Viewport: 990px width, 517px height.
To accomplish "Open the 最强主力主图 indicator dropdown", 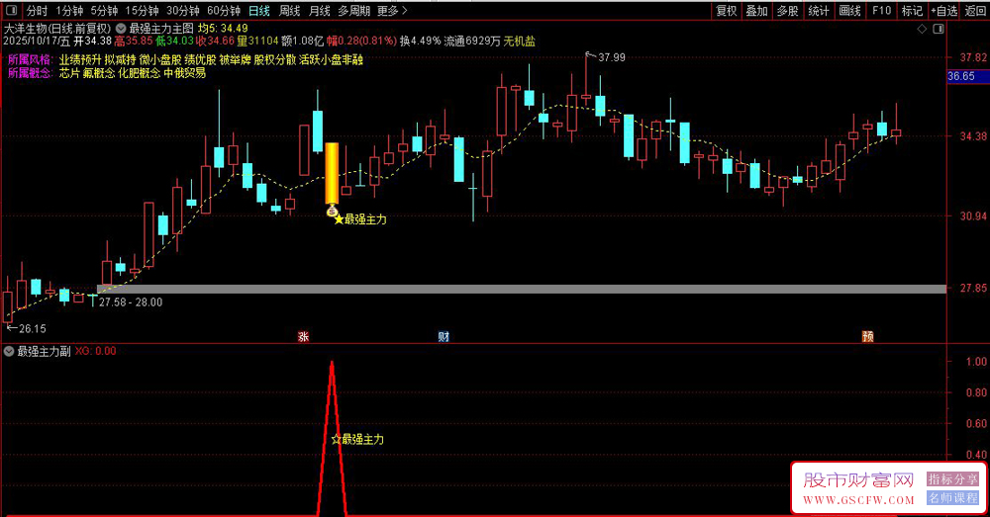I will [121, 29].
